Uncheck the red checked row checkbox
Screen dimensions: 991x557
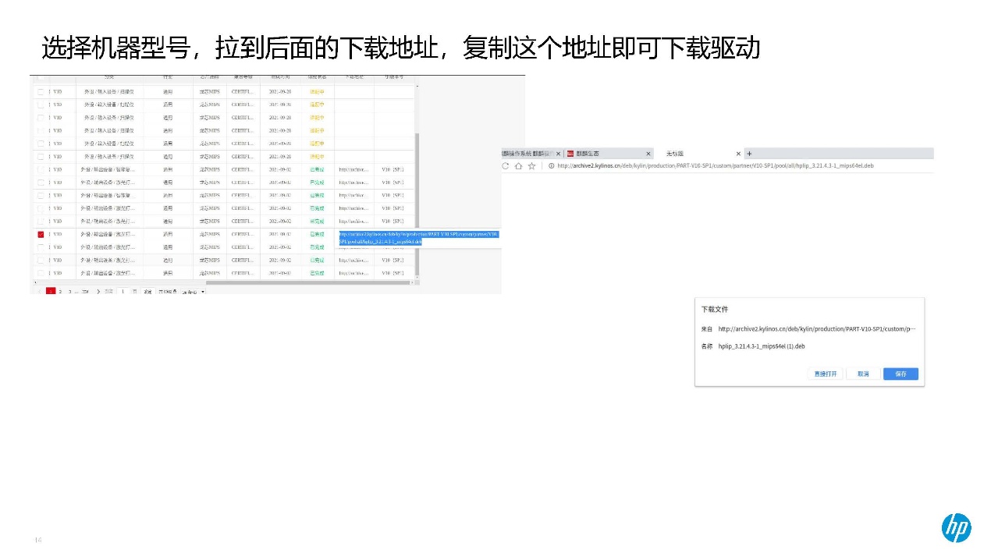[x=41, y=234]
